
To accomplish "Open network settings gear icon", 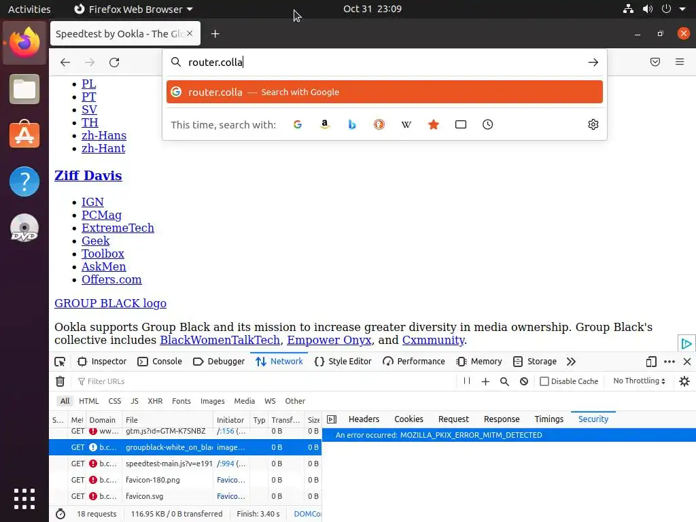I will [x=684, y=381].
